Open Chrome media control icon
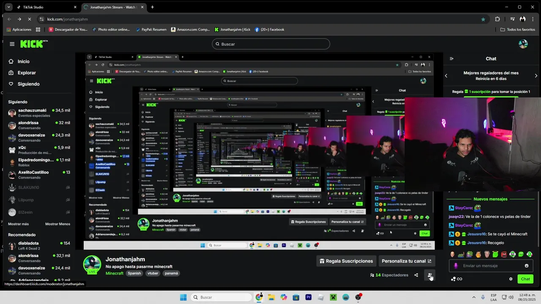The height and width of the screenshot is (304, 541). coord(512,19)
